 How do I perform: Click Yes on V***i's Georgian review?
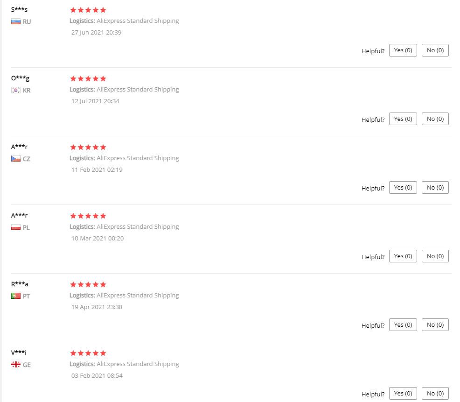pos(403,394)
